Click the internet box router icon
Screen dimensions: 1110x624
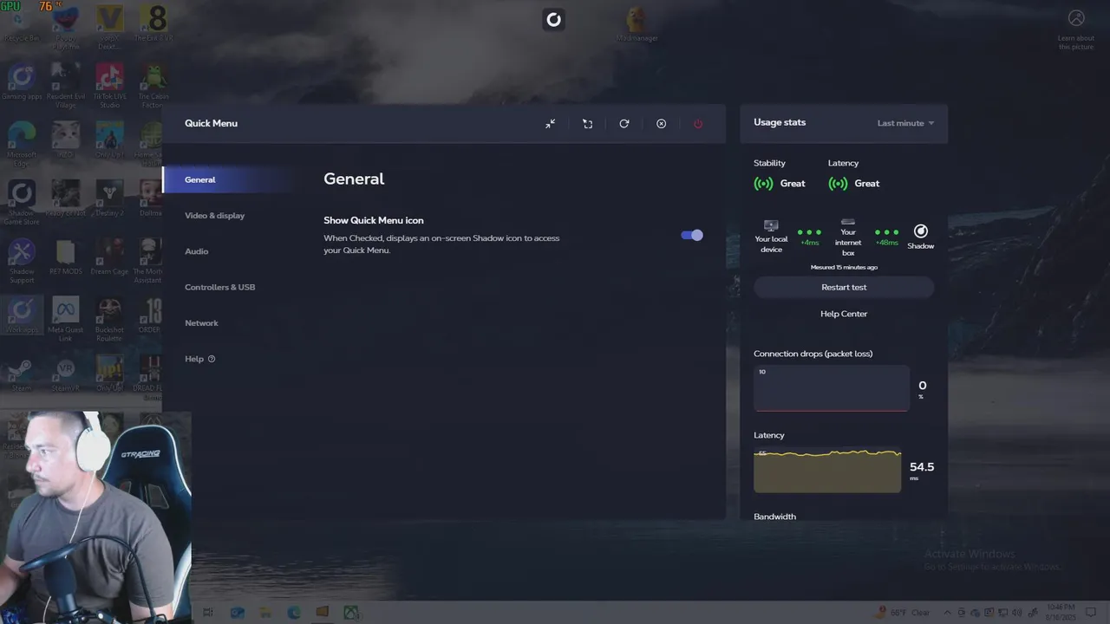pos(848,222)
